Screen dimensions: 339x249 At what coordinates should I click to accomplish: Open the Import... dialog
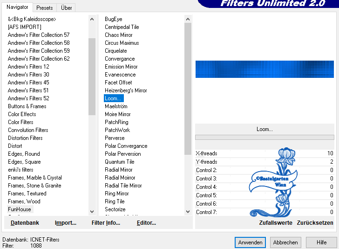tap(66, 223)
